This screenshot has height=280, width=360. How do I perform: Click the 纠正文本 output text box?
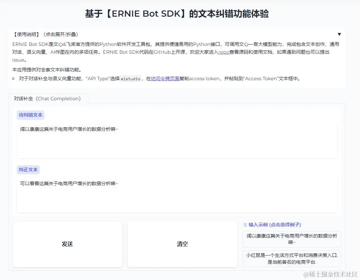point(177,195)
